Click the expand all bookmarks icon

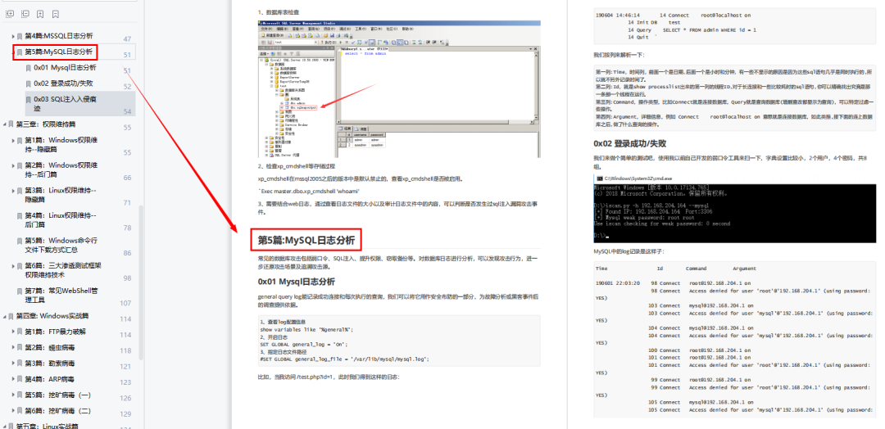coord(10,13)
